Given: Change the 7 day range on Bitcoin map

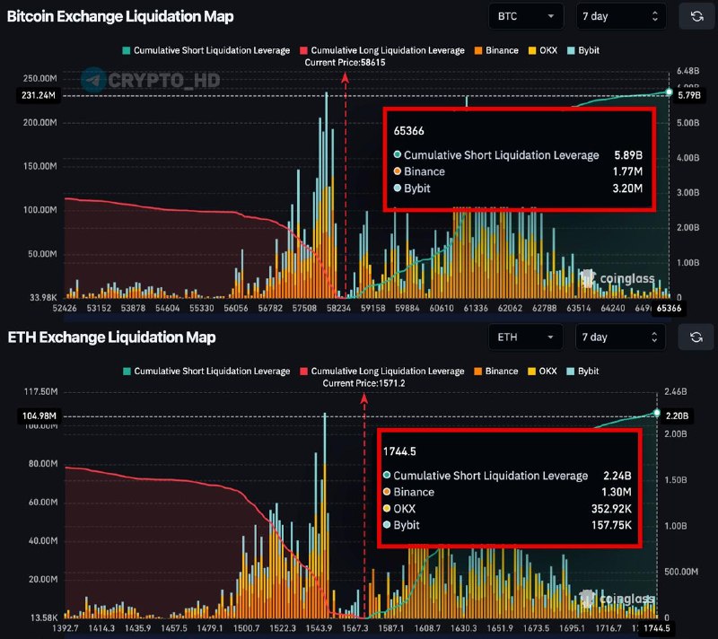Looking at the screenshot, I should tap(621, 16).
